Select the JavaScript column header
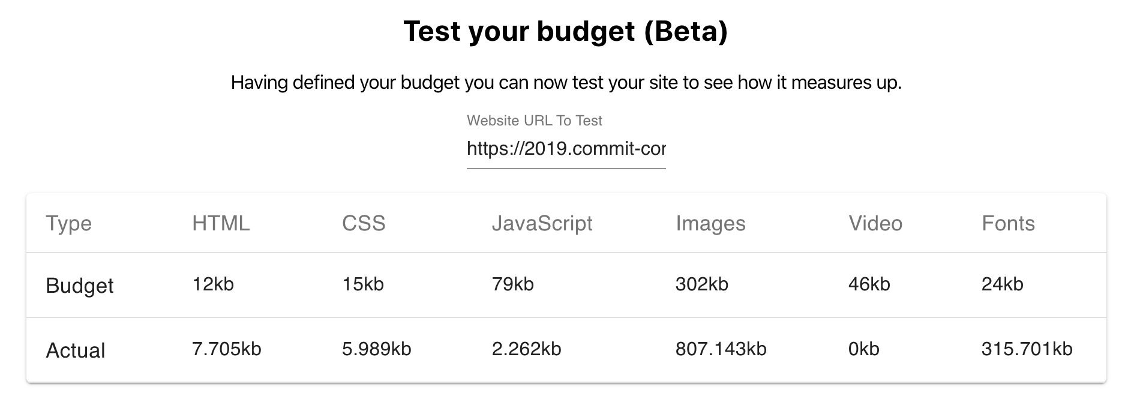Viewport: 1140px width, 396px height. pyautogui.click(x=542, y=224)
